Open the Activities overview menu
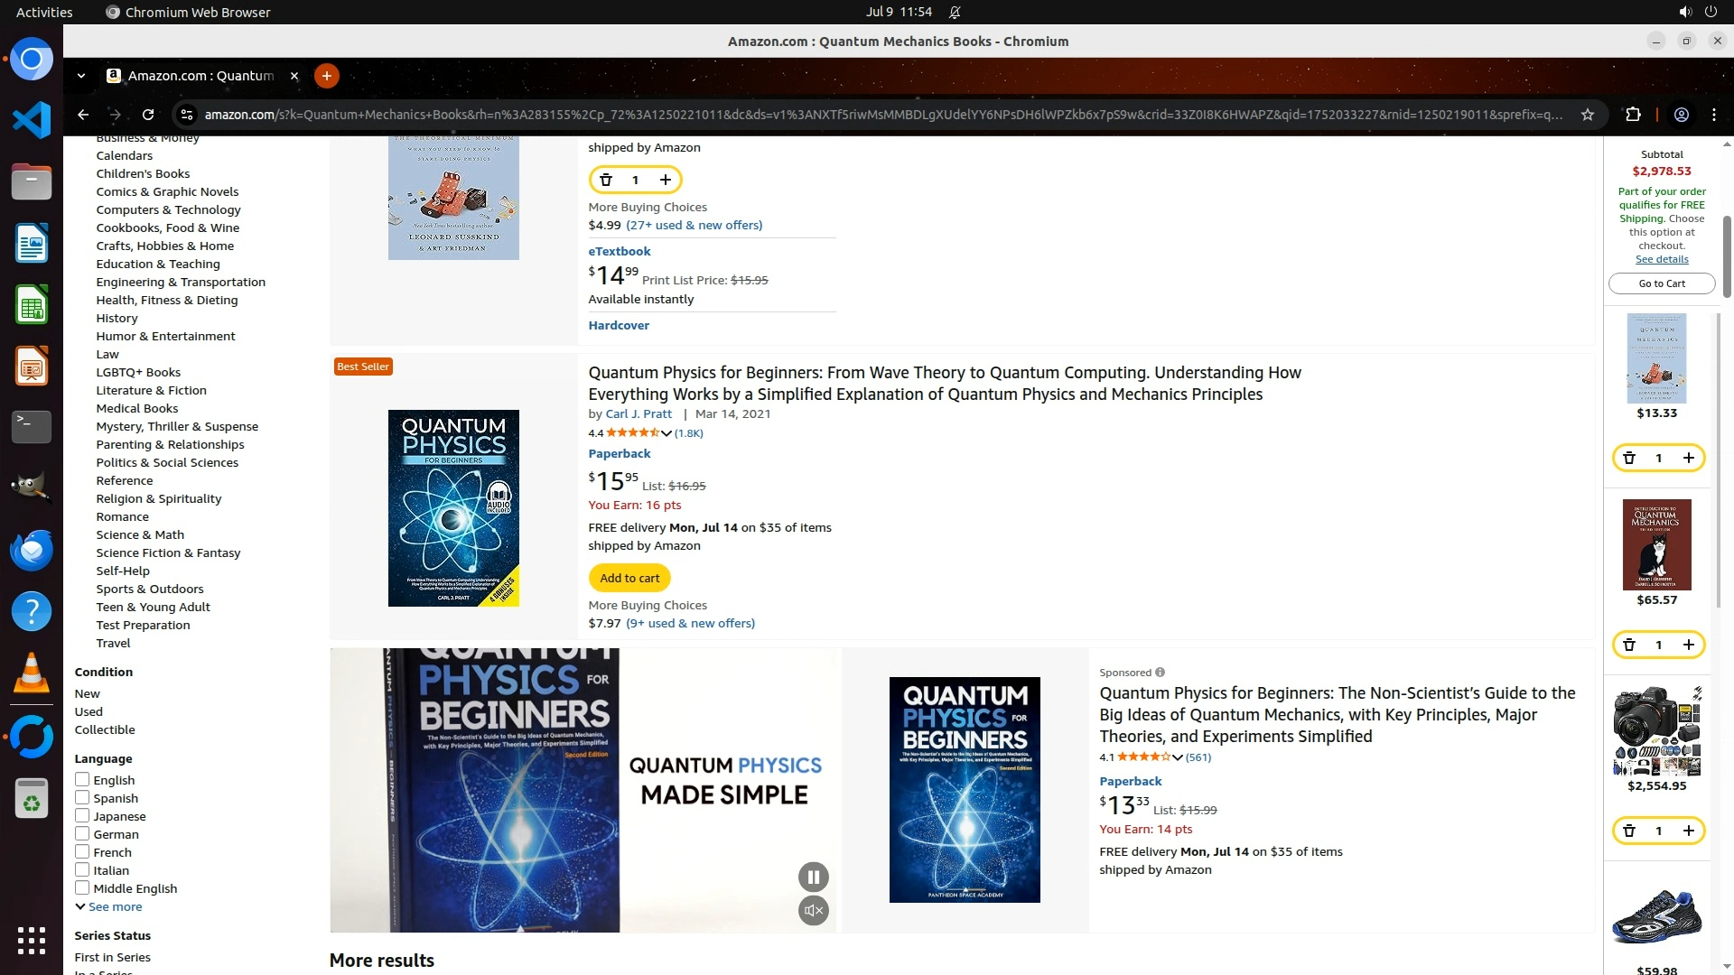The height and width of the screenshot is (975, 1734). coord(44,12)
